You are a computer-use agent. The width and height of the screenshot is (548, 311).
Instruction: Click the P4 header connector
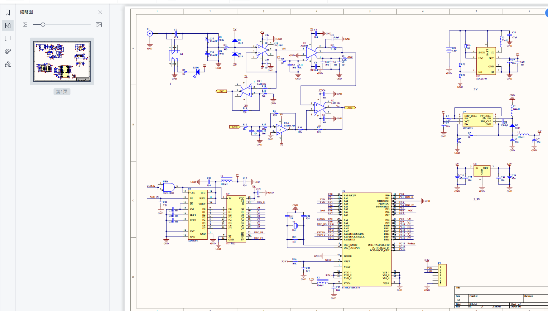(x=443, y=275)
